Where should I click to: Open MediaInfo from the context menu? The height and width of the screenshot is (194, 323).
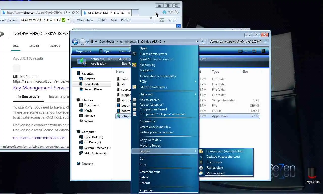146,70
